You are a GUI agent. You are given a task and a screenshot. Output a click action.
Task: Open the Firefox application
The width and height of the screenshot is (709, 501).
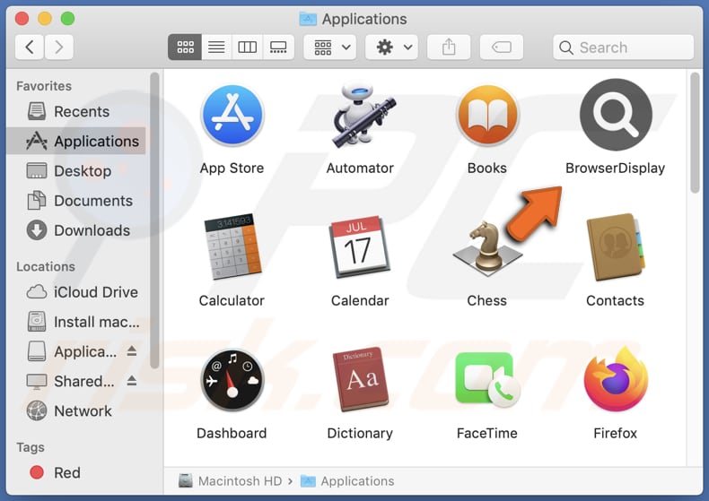tap(616, 379)
